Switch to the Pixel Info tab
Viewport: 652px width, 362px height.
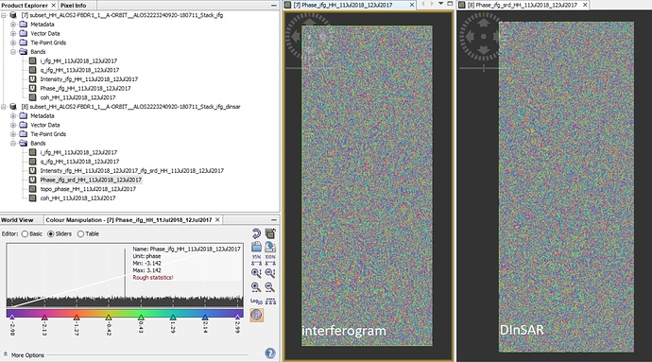point(73,6)
